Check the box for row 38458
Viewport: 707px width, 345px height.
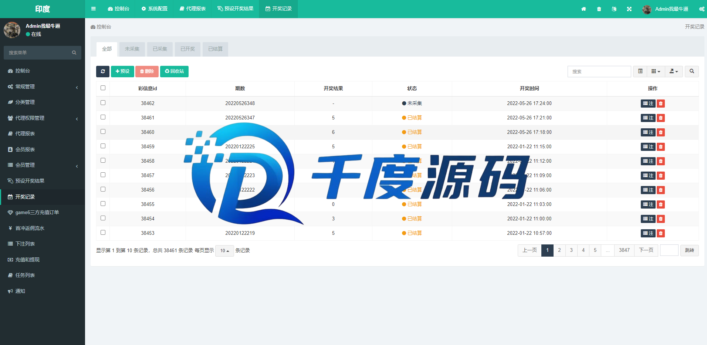[103, 160]
